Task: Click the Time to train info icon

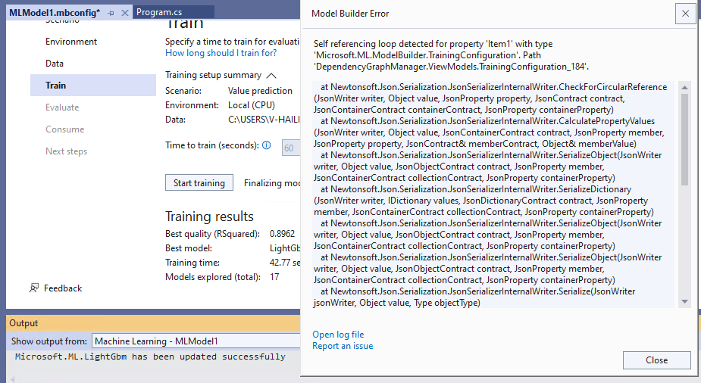Action: coord(267,145)
